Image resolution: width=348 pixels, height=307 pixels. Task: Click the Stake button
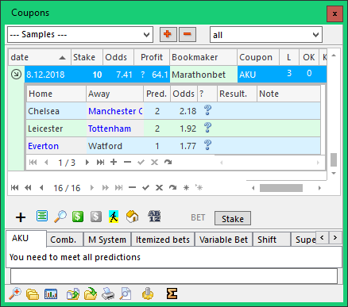click(x=233, y=218)
